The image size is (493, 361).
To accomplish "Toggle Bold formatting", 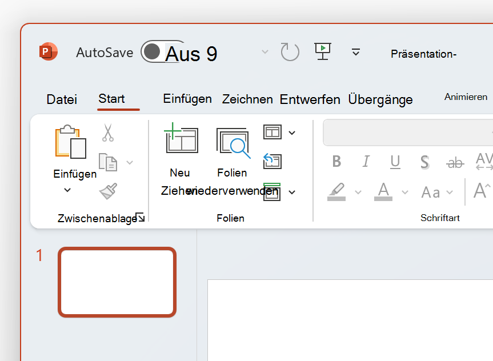I will [x=336, y=162].
